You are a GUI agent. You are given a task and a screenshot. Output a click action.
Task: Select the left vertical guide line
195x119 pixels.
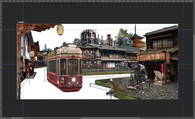coord(23,59)
